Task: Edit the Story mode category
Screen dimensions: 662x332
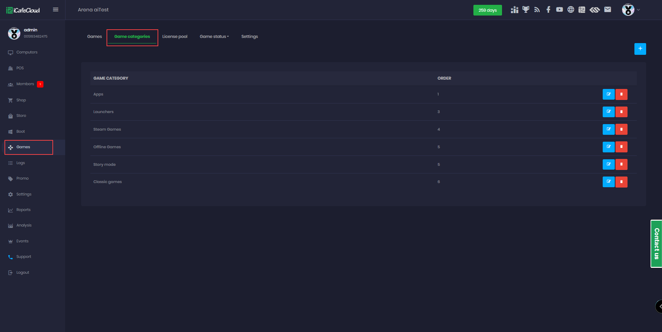Action: pos(609,164)
